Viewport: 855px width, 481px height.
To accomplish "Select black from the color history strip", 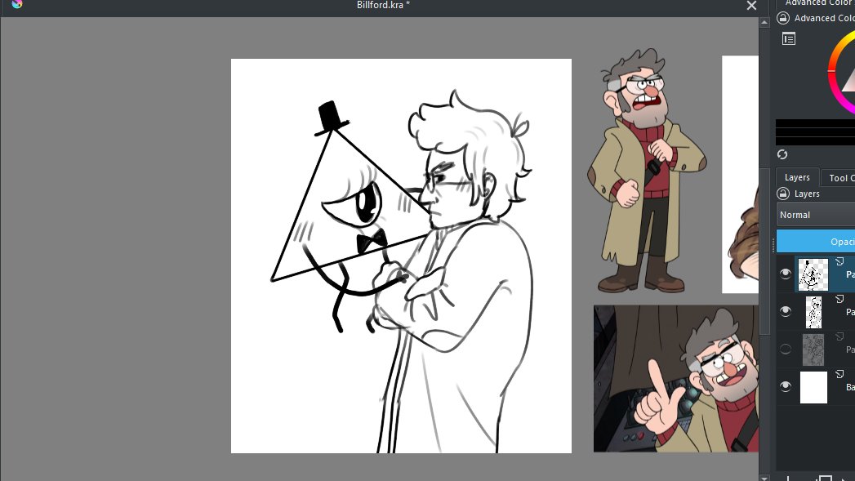I will tap(815, 132).
